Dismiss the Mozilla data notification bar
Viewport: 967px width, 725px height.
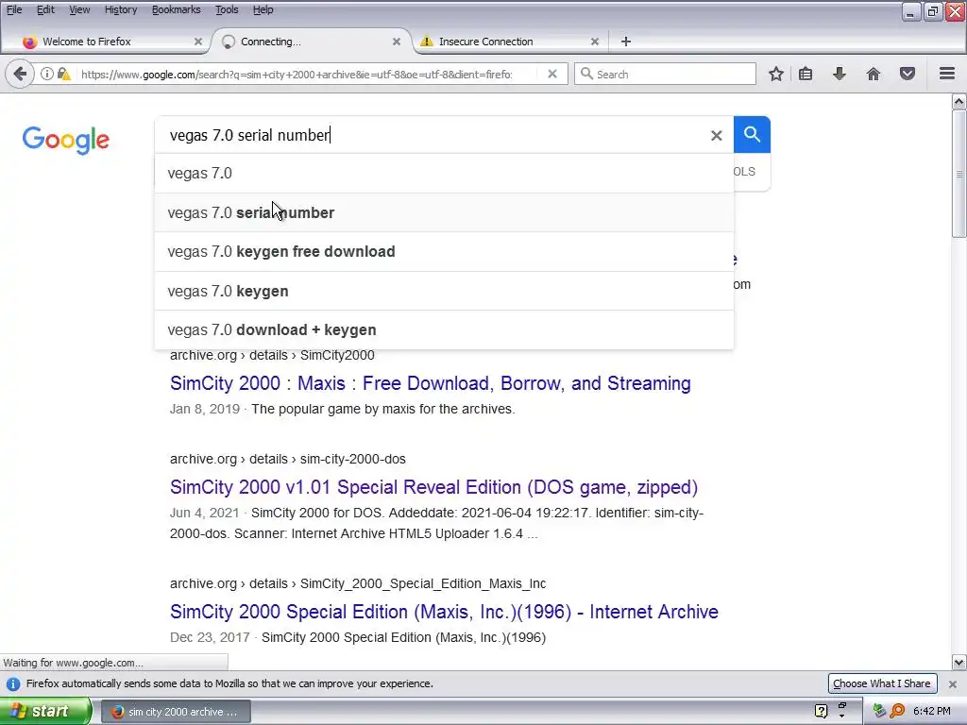click(x=953, y=683)
